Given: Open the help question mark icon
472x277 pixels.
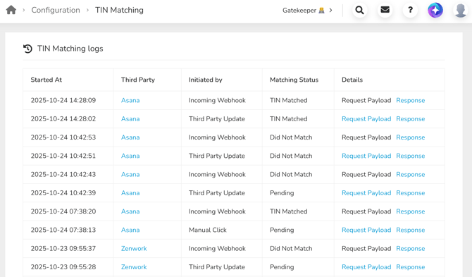Looking at the screenshot, I should [410, 10].
